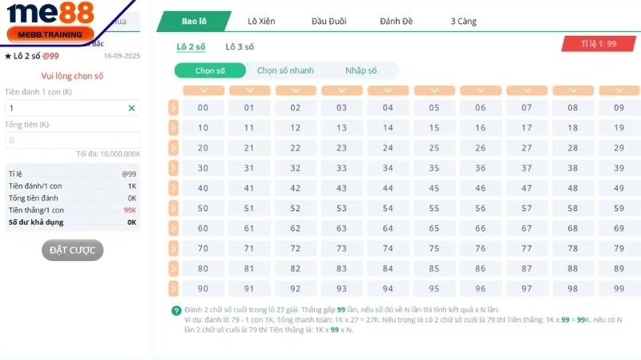Viewport: 641px width, 360px height.
Task: Switch to Chọn số mode
Action: (210, 70)
